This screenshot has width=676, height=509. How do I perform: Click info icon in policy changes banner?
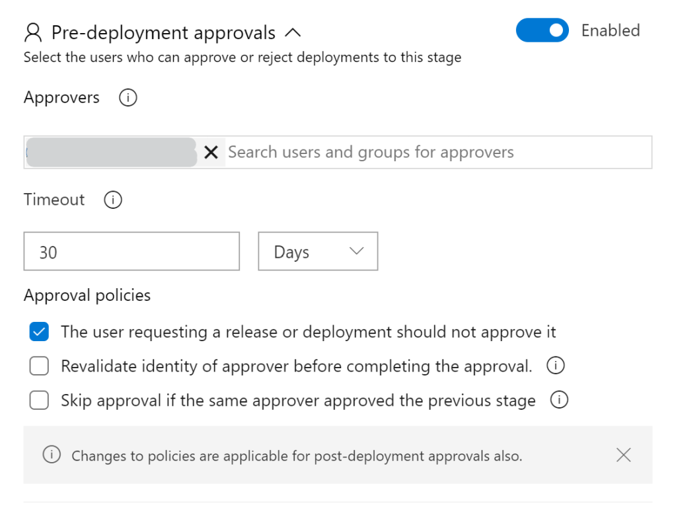52,455
